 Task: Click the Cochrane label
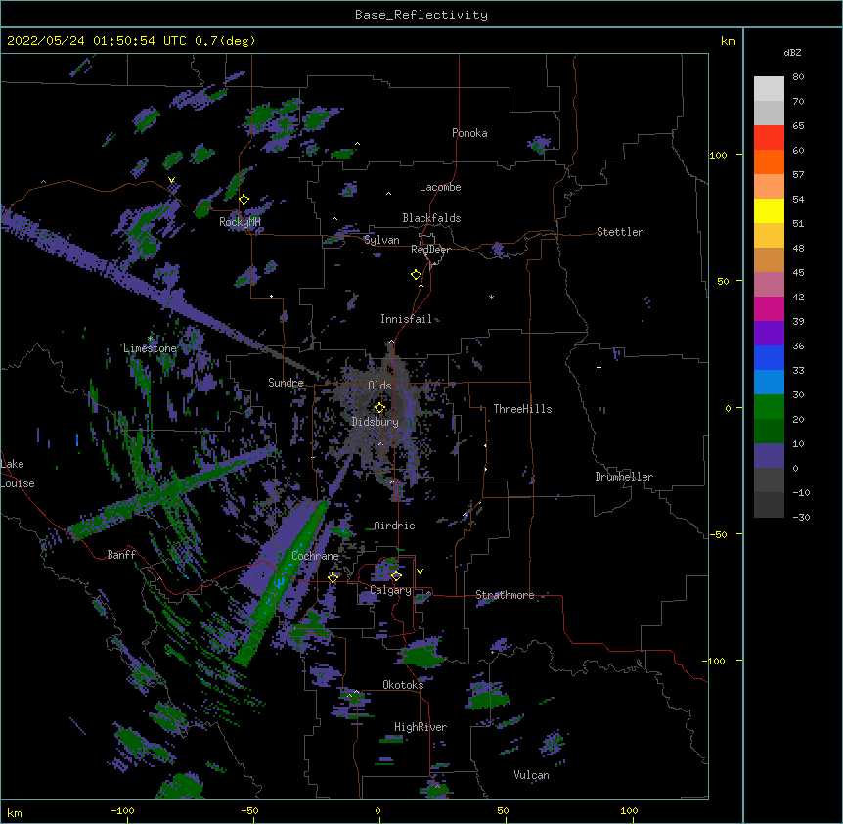pyautogui.click(x=315, y=556)
